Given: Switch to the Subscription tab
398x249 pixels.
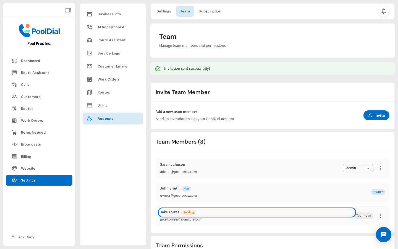Looking at the screenshot, I should tap(210, 11).
